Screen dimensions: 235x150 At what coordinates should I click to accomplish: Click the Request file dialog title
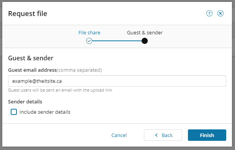point(28,14)
